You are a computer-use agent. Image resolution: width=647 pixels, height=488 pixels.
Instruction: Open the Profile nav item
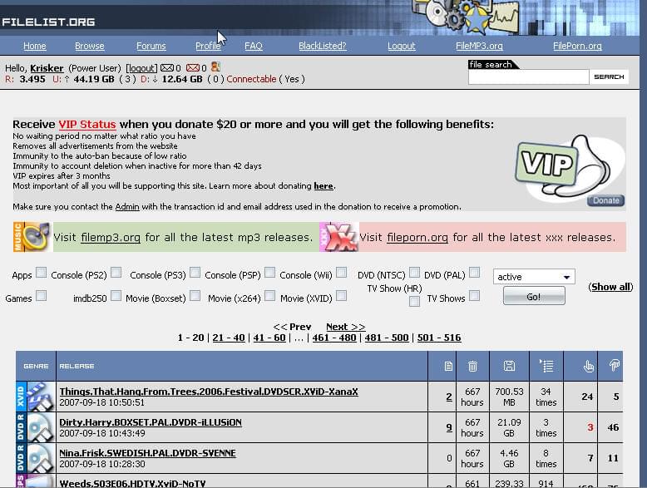(x=208, y=46)
